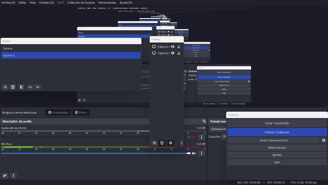Open the Archivo menu
Screen dimensions: 328x185
click(x=8, y=3)
